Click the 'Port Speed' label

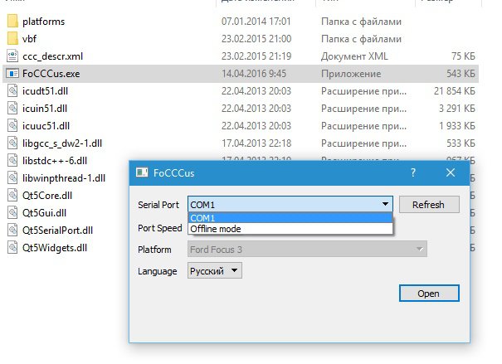point(160,228)
